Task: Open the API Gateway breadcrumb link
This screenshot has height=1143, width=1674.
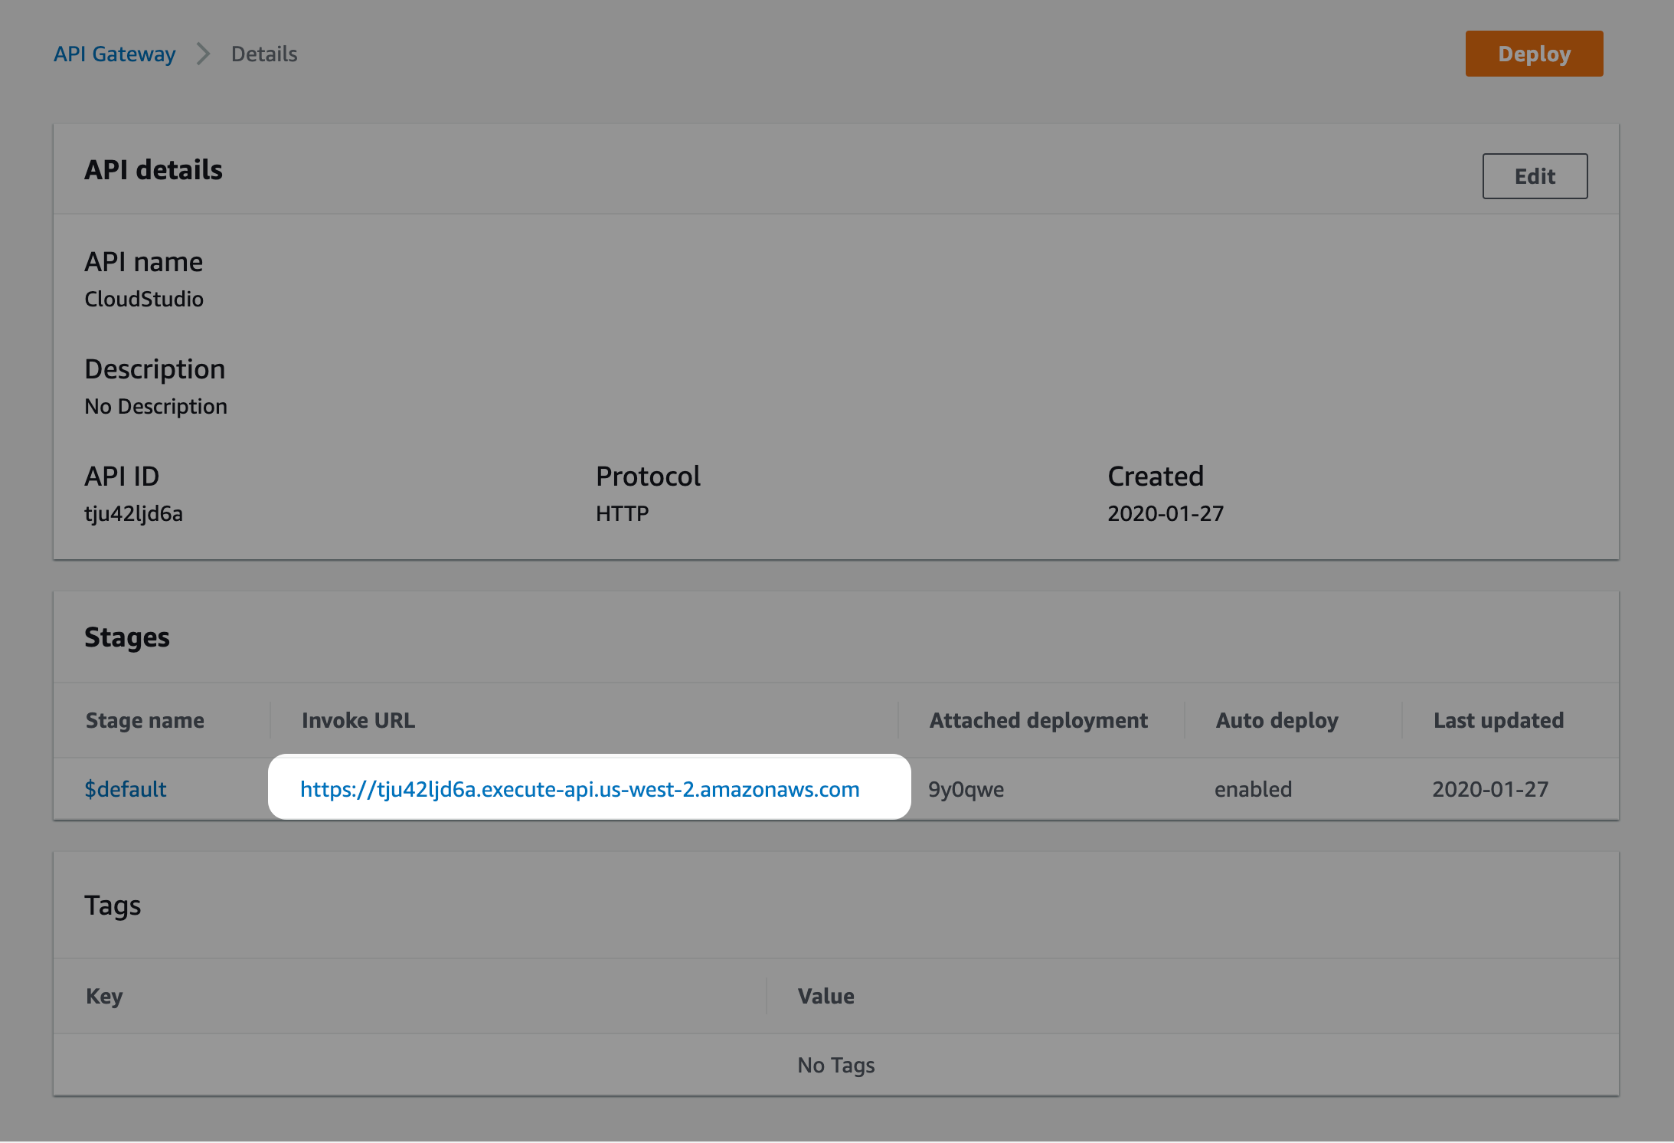Action: (115, 54)
